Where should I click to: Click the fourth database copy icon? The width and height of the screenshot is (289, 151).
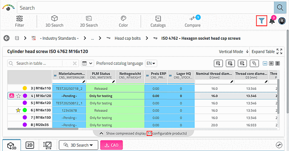[254, 63]
